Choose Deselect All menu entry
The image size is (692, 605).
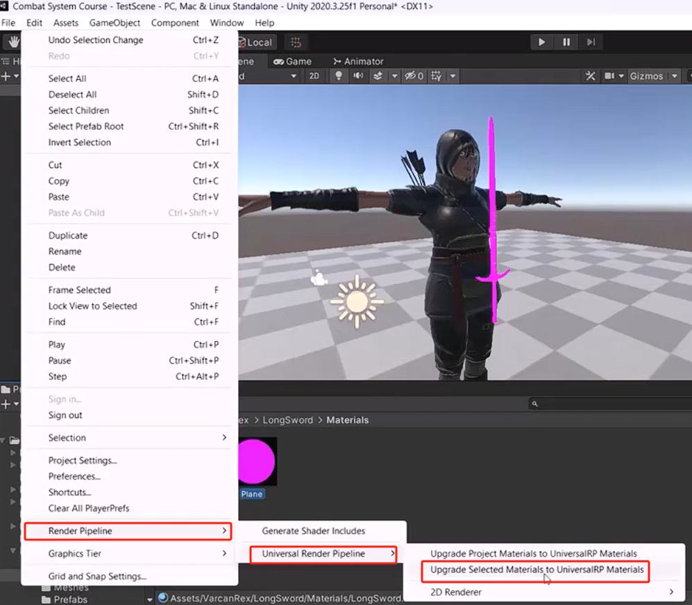(x=128, y=94)
